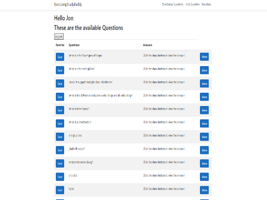Click text 'Does C# support multiple class inheritance?'
This screenshot has height=200, width=267.
coord(90,82)
